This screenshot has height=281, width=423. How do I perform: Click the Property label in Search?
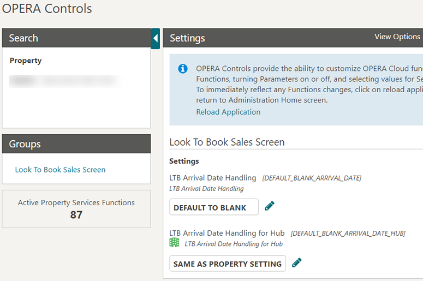coord(26,61)
